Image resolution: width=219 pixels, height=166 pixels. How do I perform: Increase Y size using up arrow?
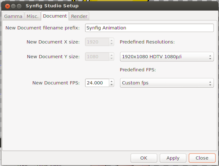(111, 55)
